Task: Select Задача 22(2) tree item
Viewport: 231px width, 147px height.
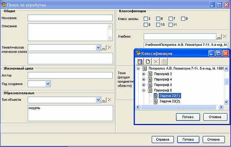Action: click(170, 101)
